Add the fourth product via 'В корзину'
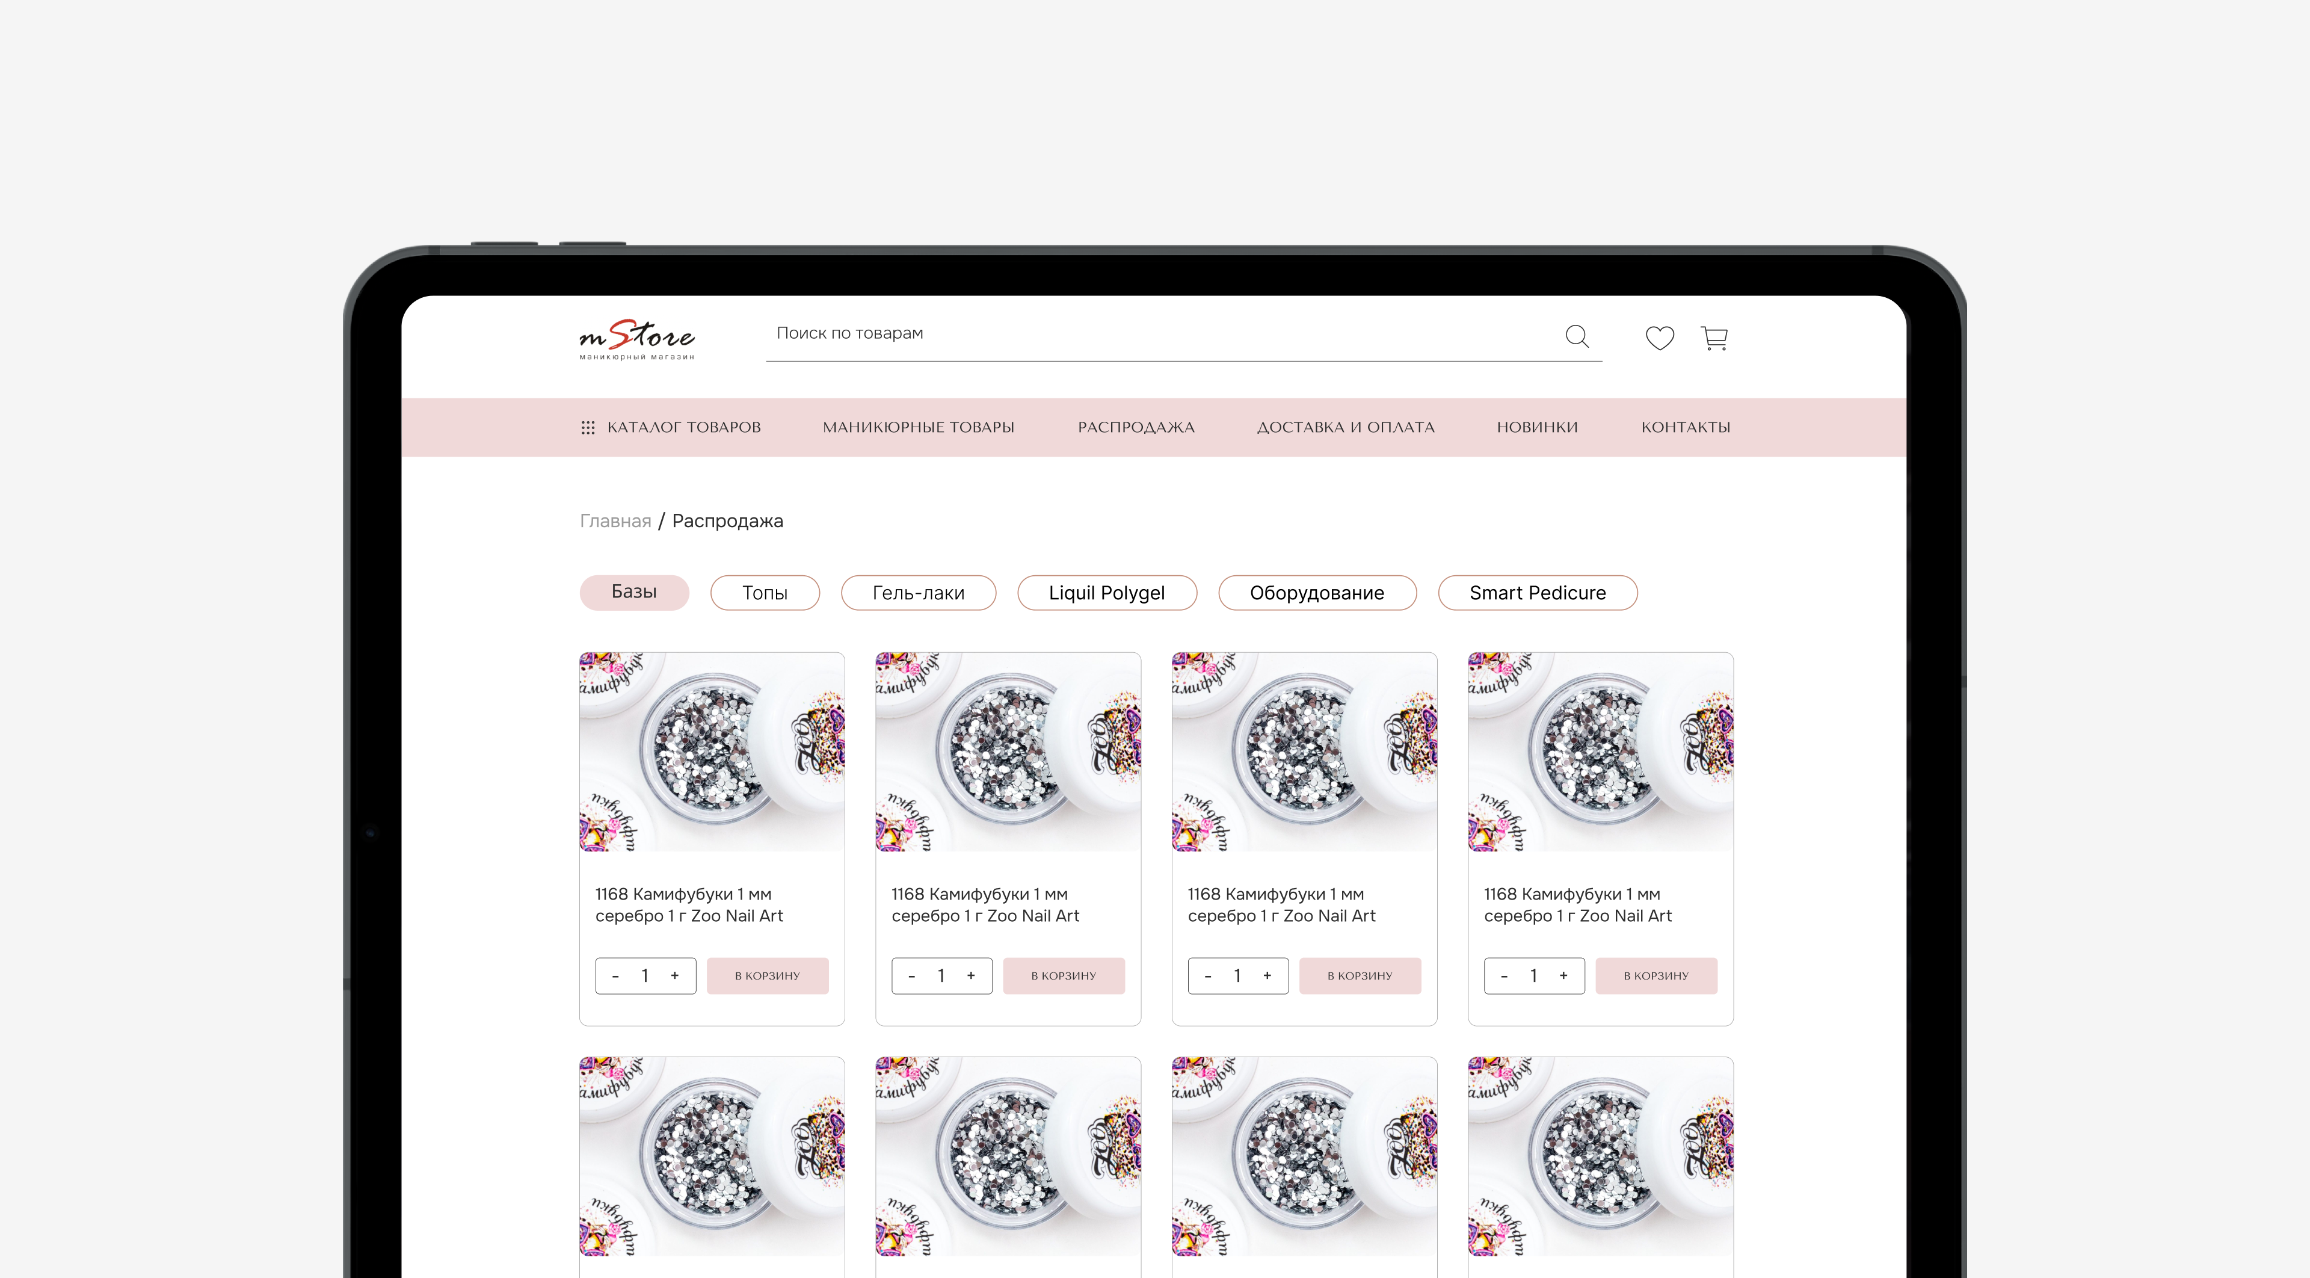Screen dimensions: 2310x1278 [x=1656, y=976]
